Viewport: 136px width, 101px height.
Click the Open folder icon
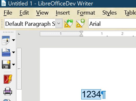6,52
